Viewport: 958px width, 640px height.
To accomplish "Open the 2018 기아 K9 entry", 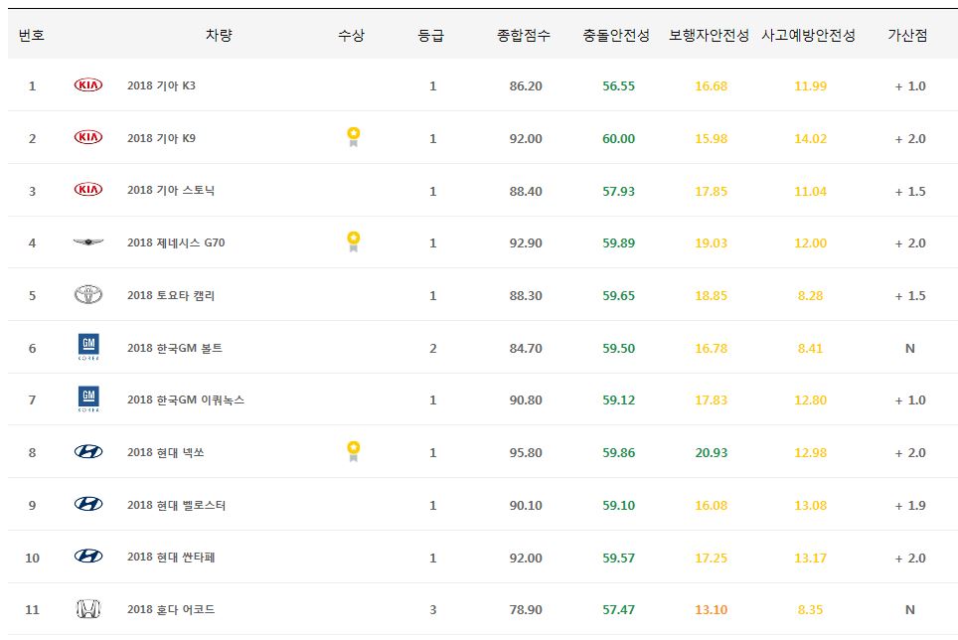I will click(x=161, y=138).
